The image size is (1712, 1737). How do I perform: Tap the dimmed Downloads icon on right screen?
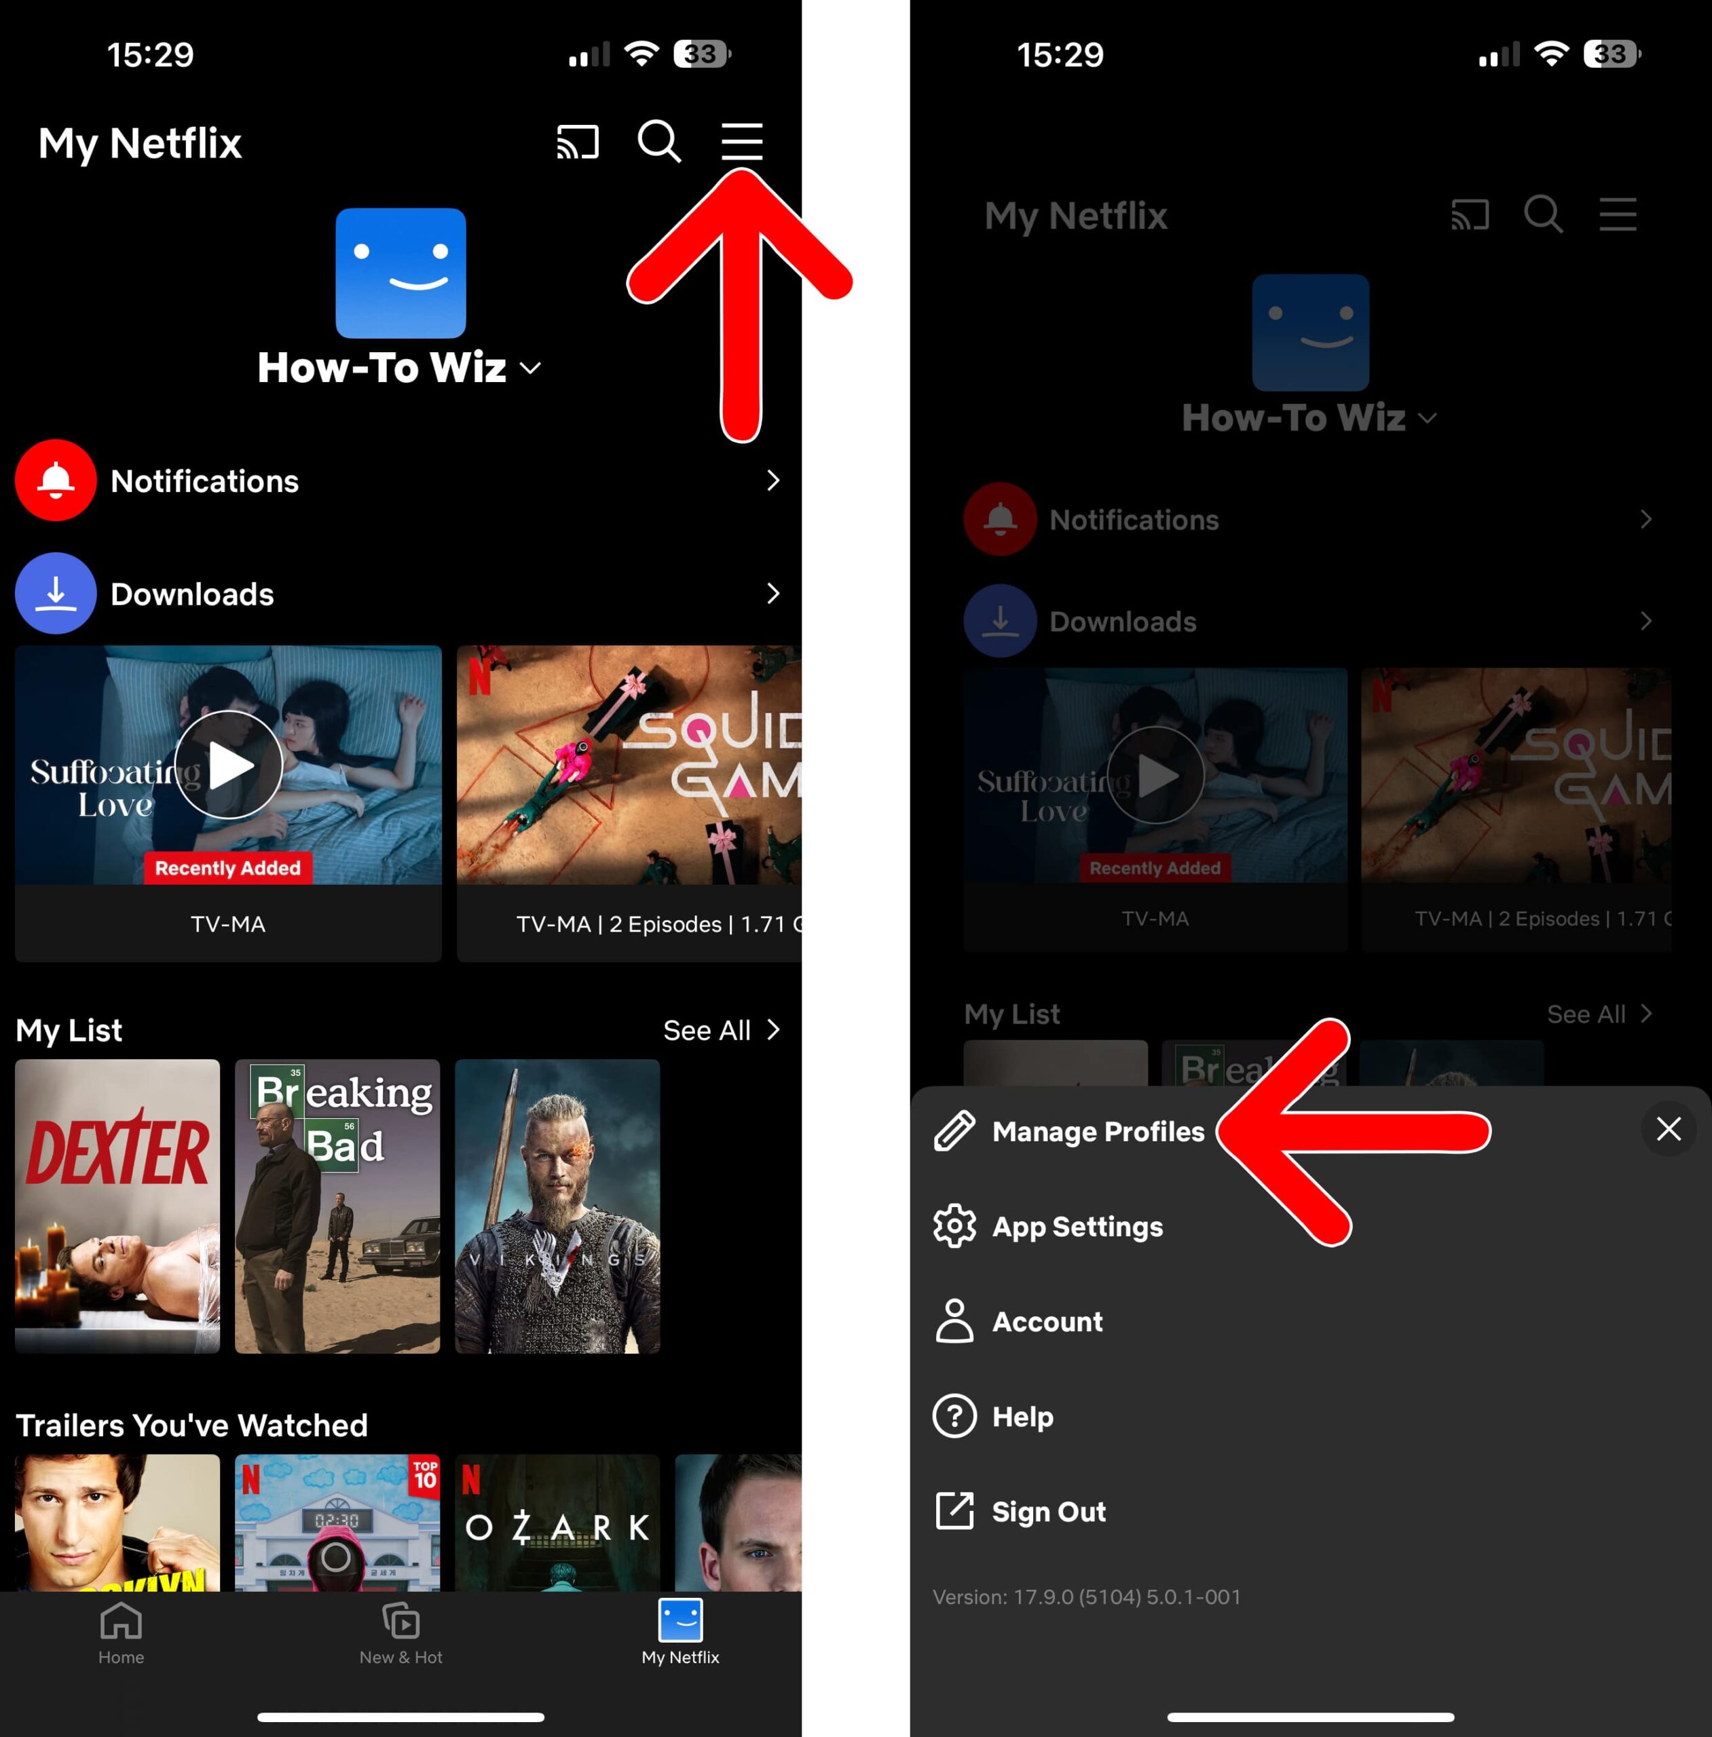pyautogui.click(x=1000, y=621)
